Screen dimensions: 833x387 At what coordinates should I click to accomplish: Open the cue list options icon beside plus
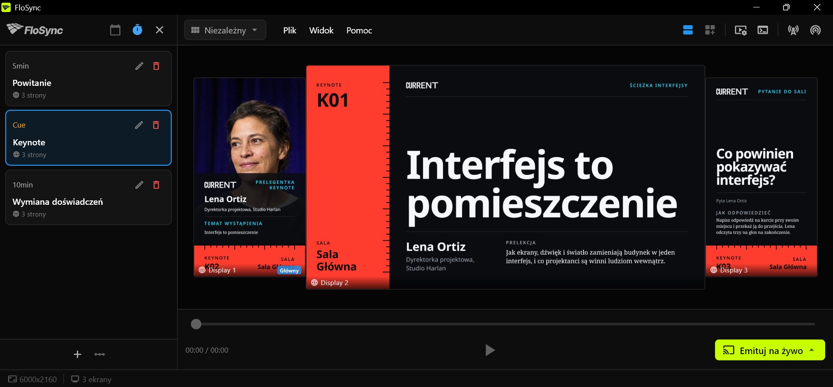100,354
